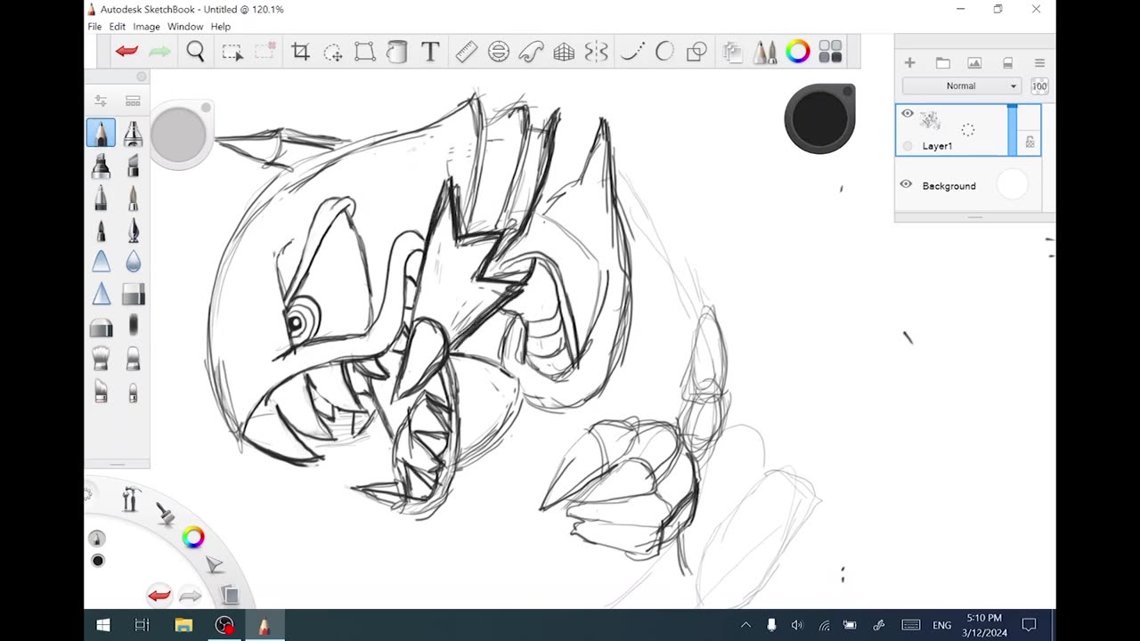Open the File menu
Viewport: 1140px width, 641px height.
tap(94, 27)
